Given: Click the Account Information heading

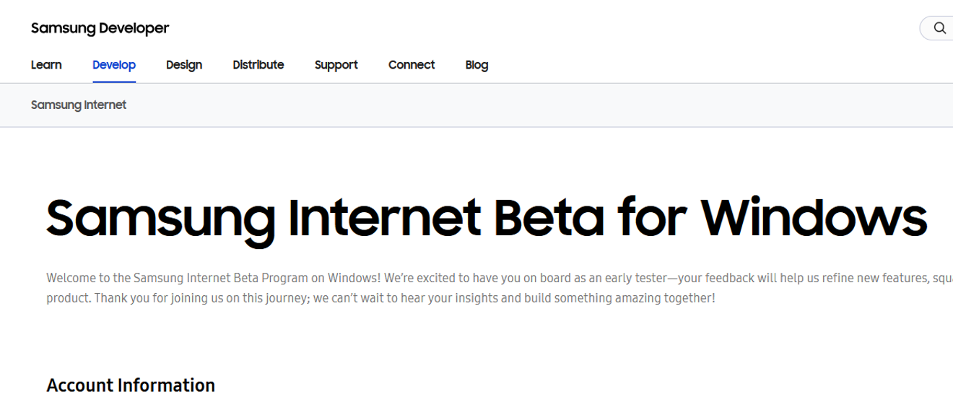Looking at the screenshot, I should click(131, 385).
